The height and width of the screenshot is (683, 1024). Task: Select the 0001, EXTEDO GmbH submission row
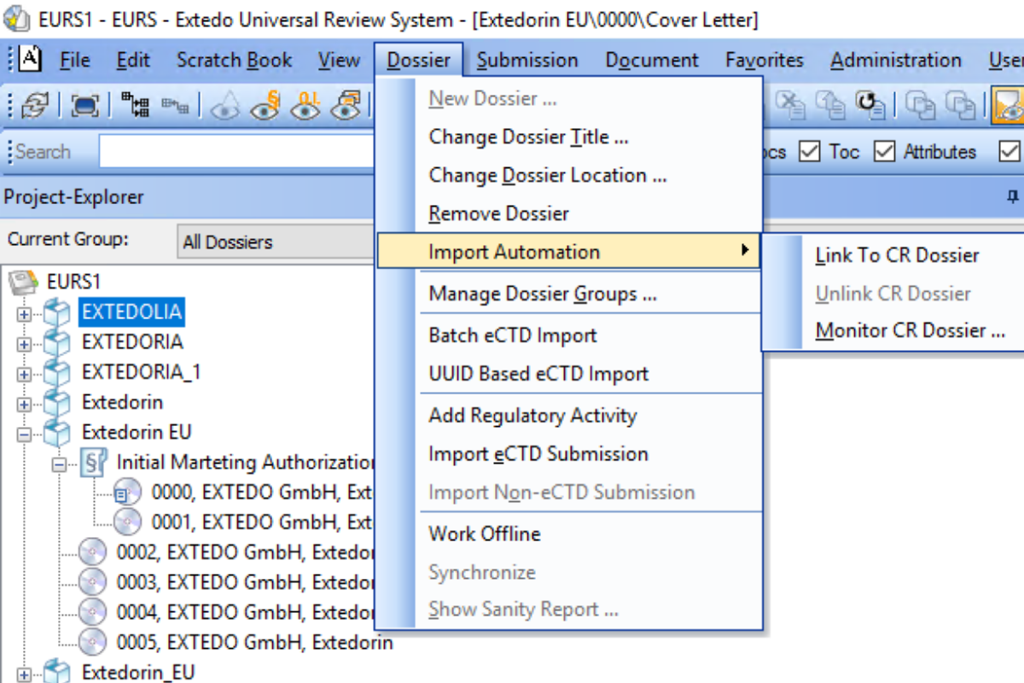(261, 522)
